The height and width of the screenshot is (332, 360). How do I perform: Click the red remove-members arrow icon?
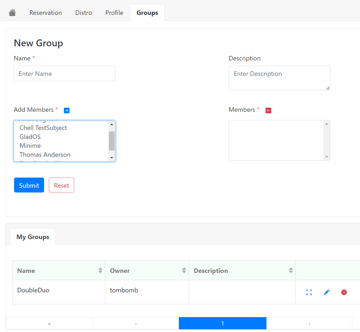tap(268, 110)
